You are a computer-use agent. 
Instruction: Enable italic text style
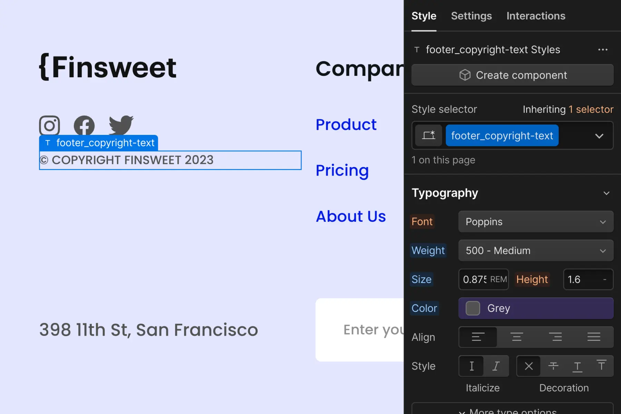[496, 366]
